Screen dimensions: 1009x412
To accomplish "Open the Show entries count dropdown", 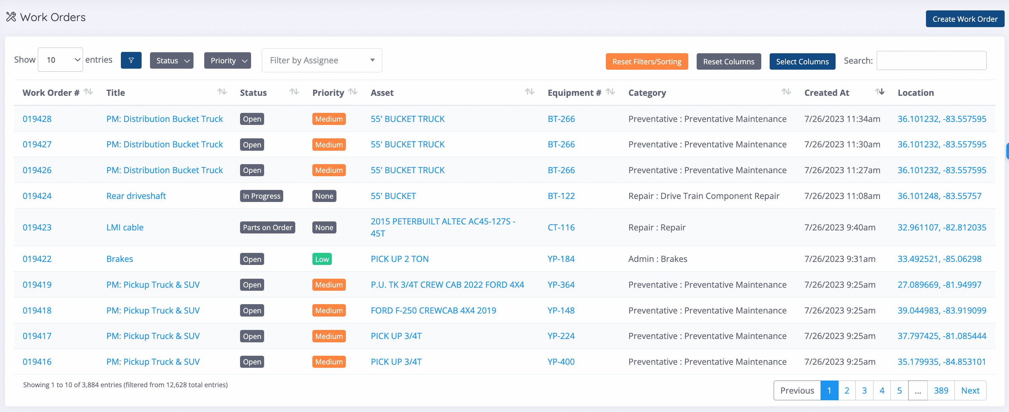I will click(60, 60).
